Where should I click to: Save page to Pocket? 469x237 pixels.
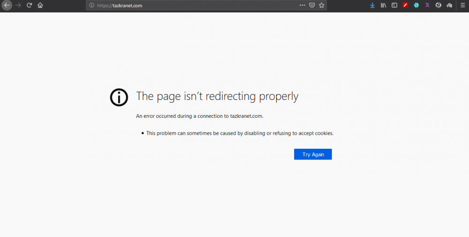tap(312, 6)
